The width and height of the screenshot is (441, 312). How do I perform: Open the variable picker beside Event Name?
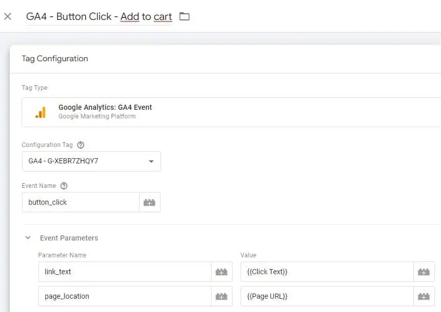[x=149, y=202]
